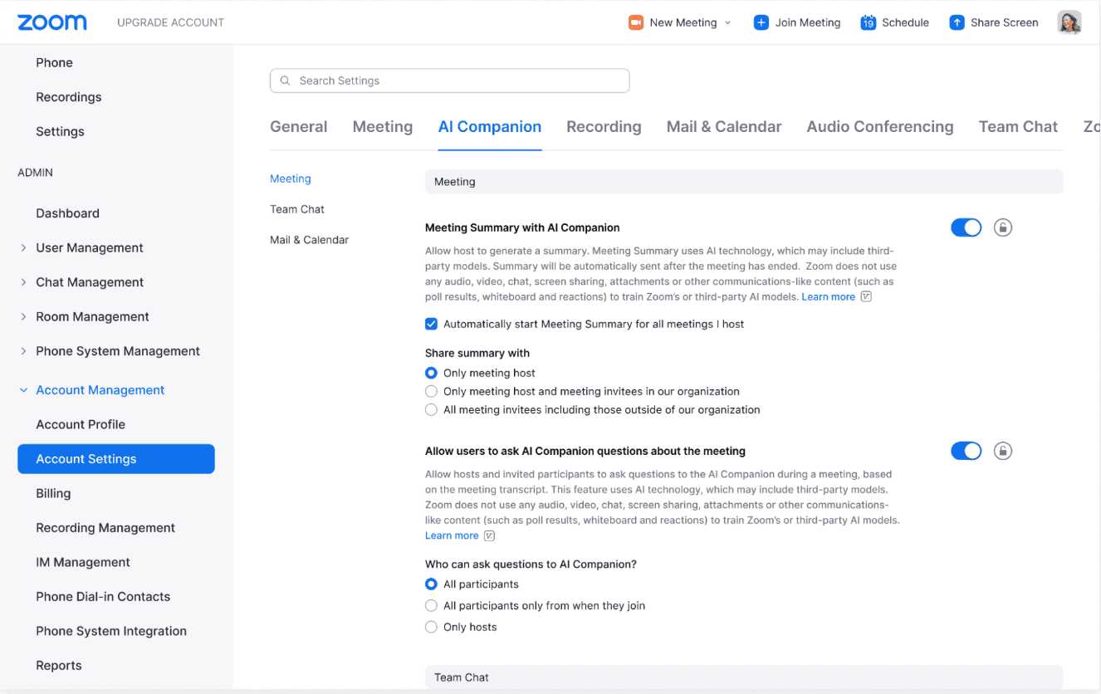Select Only hosts radio button
The width and height of the screenshot is (1101, 694).
click(431, 627)
